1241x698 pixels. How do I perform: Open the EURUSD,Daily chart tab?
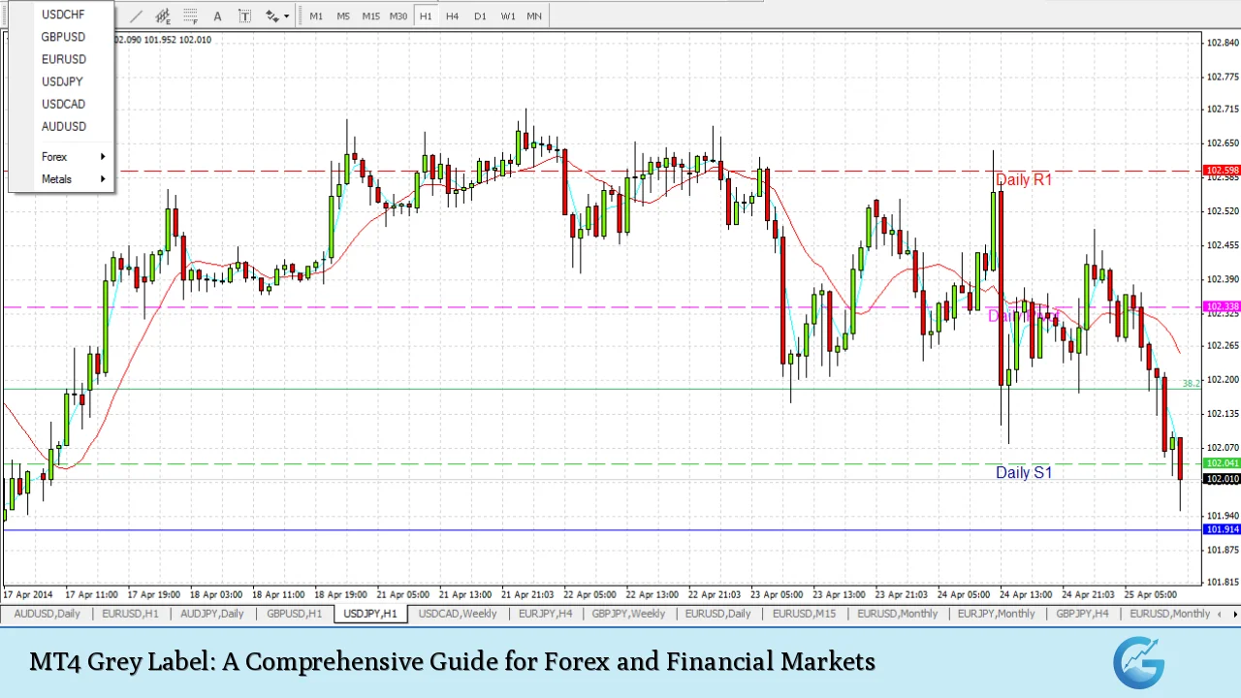(718, 614)
